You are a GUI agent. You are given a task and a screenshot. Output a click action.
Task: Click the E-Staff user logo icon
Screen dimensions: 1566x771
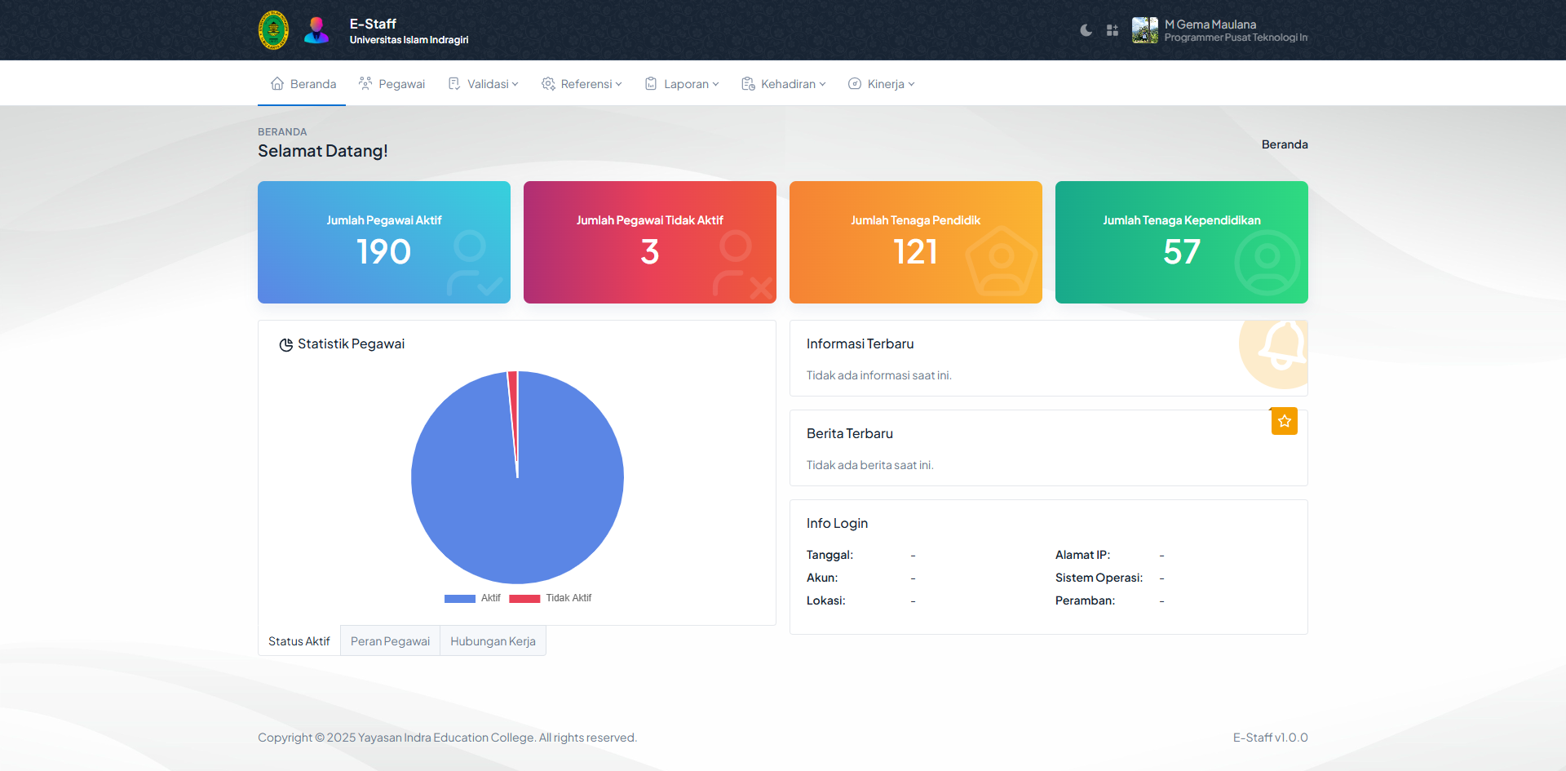point(316,30)
